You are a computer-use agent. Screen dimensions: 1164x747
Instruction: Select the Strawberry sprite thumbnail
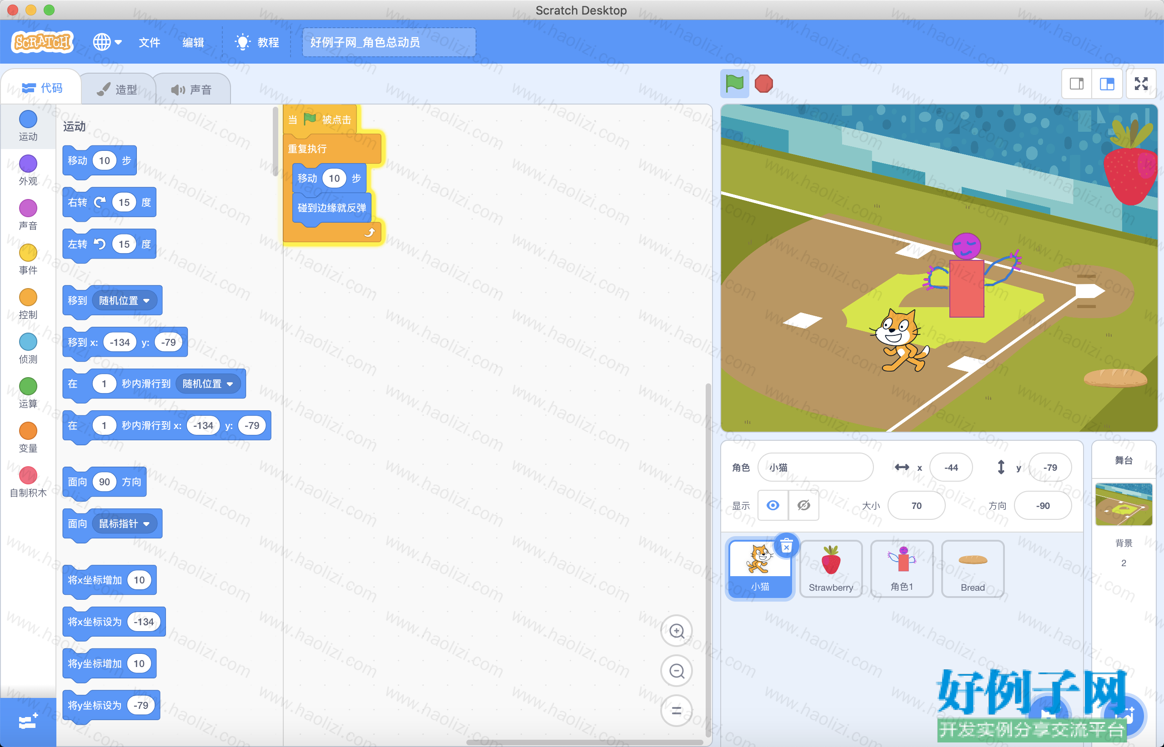coord(831,569)
